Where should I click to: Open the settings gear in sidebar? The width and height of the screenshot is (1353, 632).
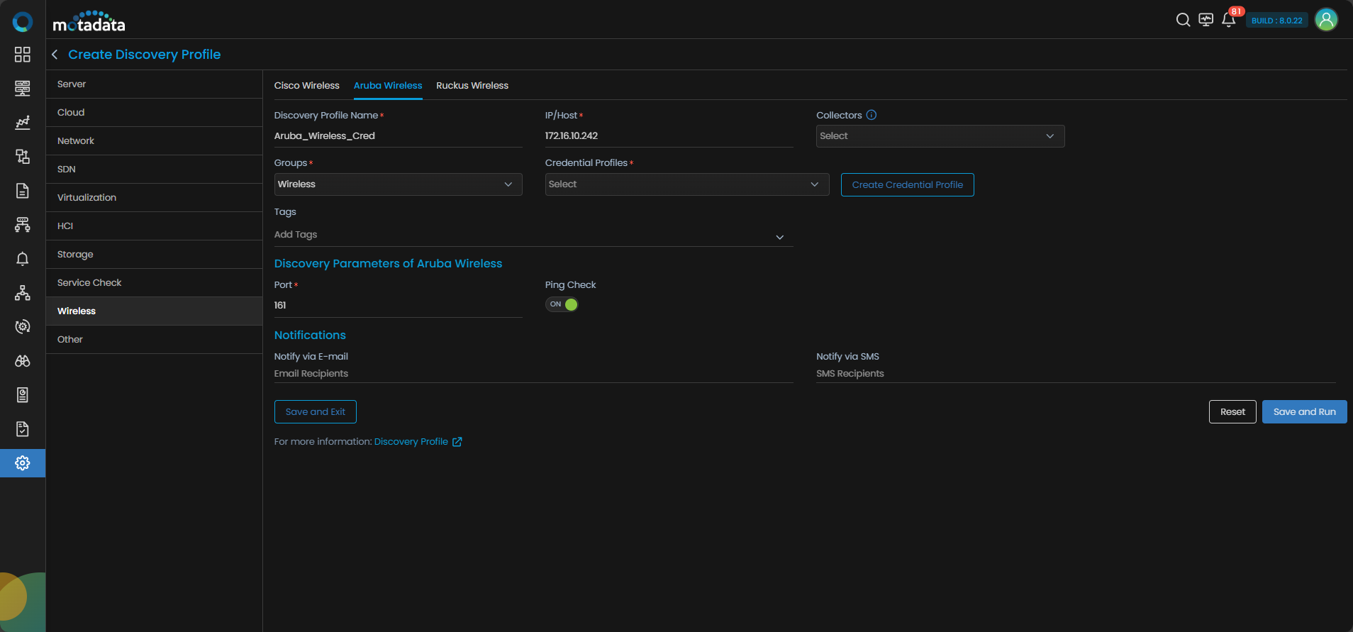pyautogui.click(x=23, y=463)
